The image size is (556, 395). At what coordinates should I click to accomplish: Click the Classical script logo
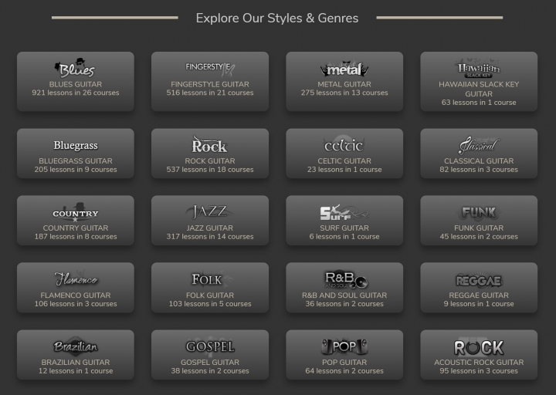479,145
